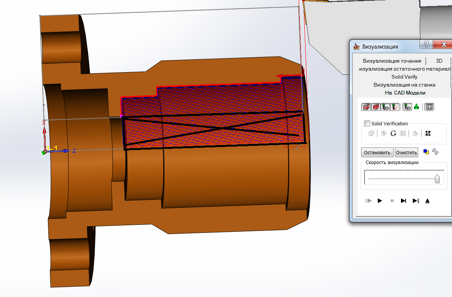Viewport: 452px width, 297px height.
Task: Enable the 3D tool display icon
Action: click(407, 107)
